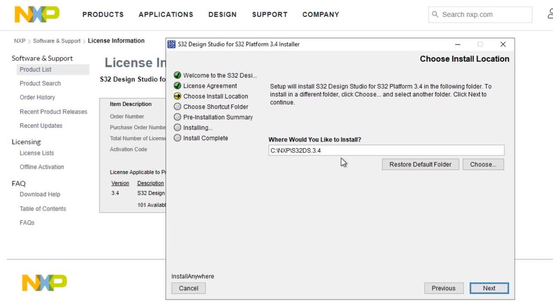Screen dimensions: 553x303
Task: Open Product Search in the sidebar
Action: [40, 83]
